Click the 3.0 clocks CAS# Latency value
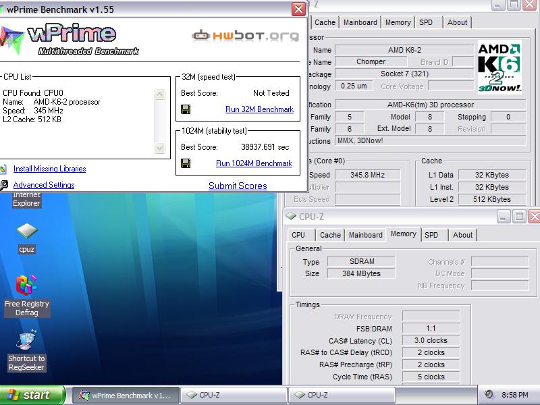The width and height of the screenshot is (540, 405). pos(431,340)
